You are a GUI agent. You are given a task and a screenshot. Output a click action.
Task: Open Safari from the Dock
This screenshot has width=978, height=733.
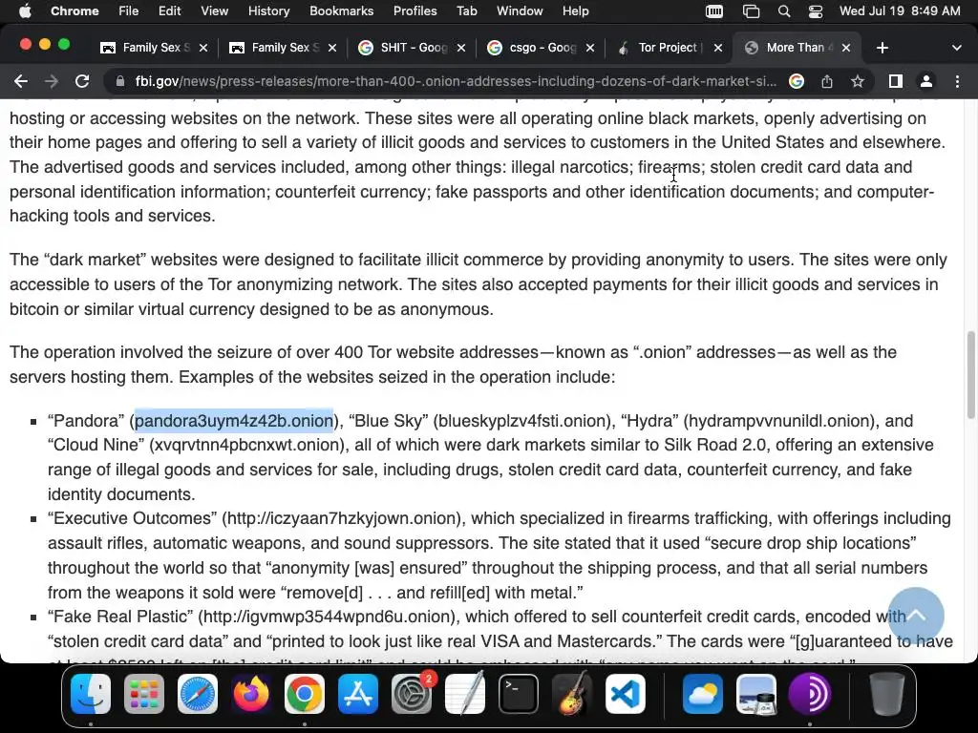coord(198,694)
